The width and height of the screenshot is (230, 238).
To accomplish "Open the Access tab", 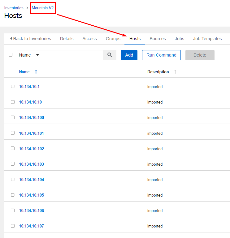I will [89, 39].
